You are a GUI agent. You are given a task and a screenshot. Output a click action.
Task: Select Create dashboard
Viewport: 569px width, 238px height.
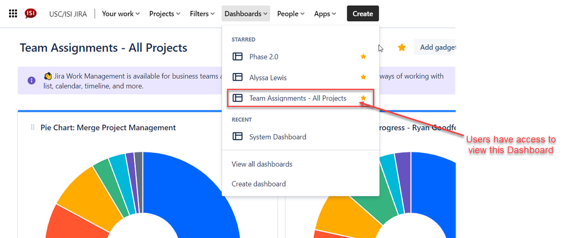click(259, 184)
